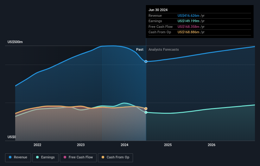Click the 'Earnings' row label in tooltip
260x166 pixels.
click(155, 21)
